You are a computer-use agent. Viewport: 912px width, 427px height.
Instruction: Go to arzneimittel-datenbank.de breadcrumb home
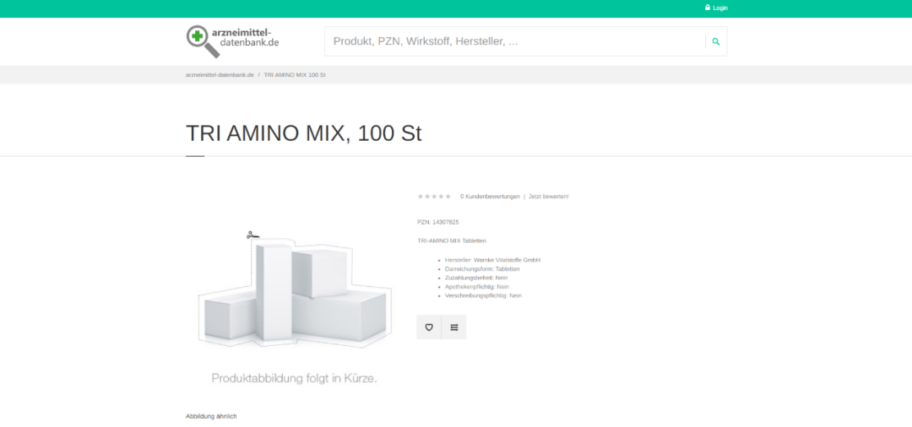(x=220, y=75)
